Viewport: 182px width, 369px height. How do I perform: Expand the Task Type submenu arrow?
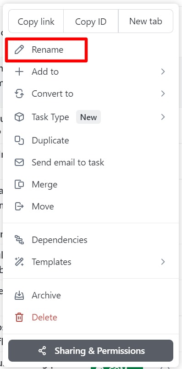163,117
